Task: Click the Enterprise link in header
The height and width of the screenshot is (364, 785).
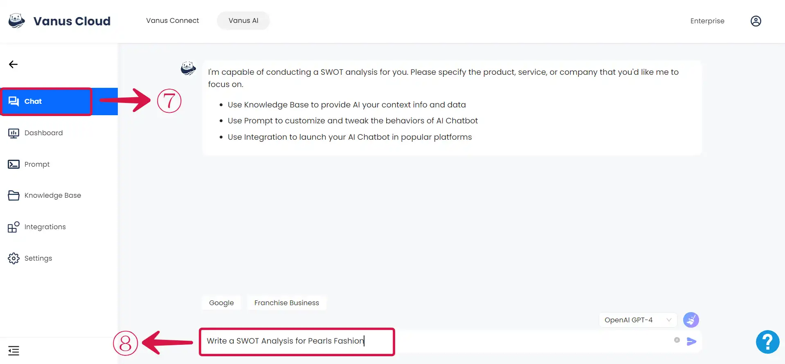Action: click(707, 21)
